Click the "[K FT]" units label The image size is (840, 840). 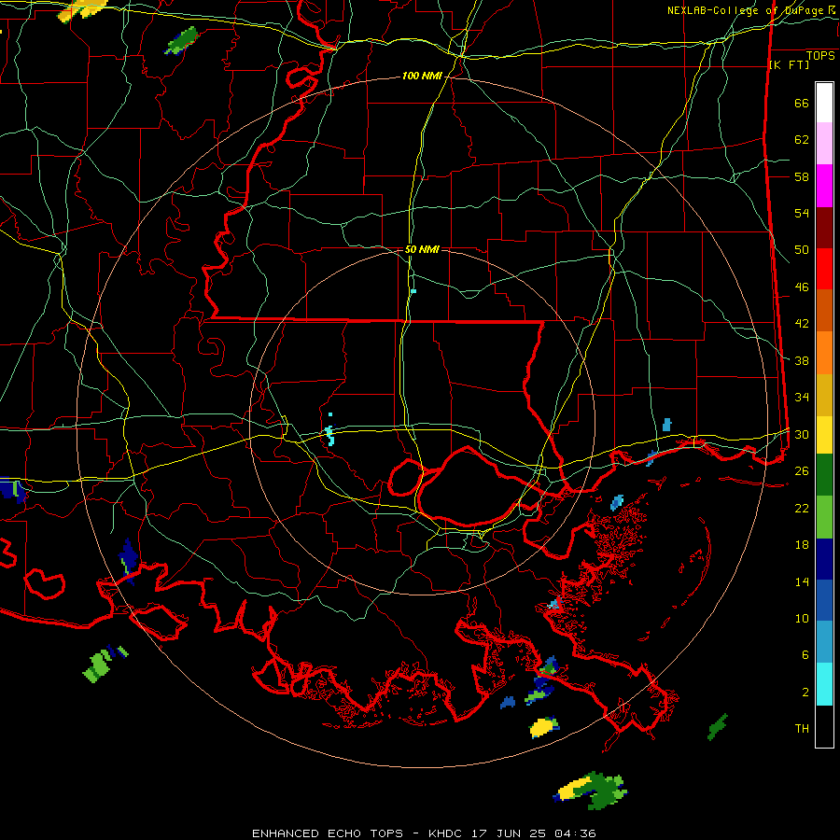click(789, 64)
